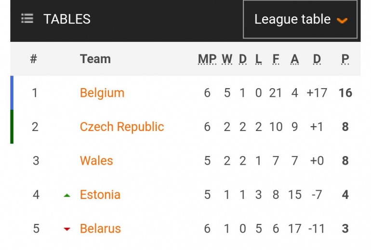Click the red down arrow beside Belarus
371x250 pixels.
tap(67, 229)
